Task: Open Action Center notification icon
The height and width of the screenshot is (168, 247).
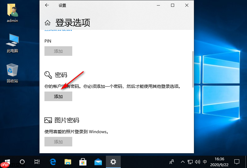Action: point(237,162)
